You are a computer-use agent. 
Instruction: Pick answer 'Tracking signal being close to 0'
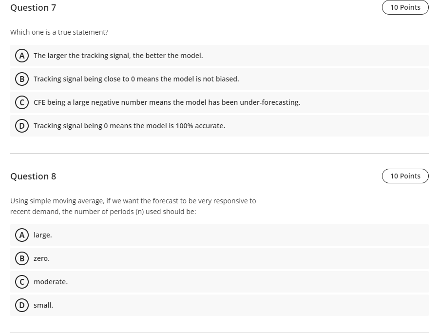point(136,79)
